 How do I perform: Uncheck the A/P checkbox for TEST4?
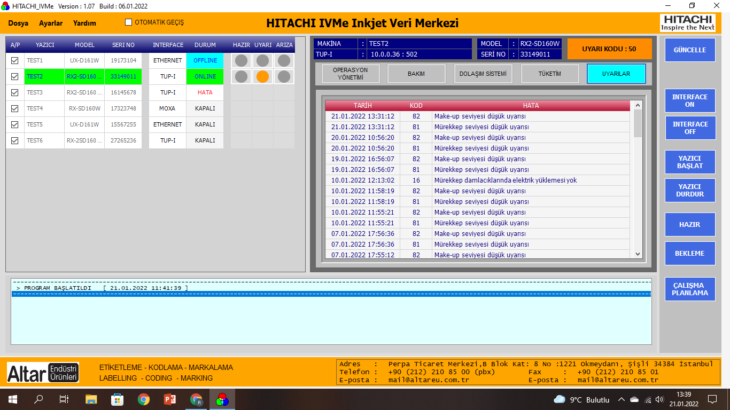[x=15, y=108]
